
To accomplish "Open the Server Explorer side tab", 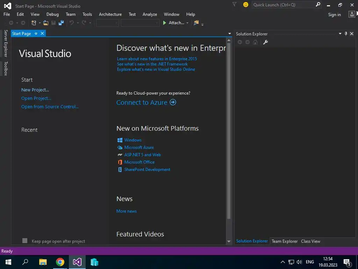I will tap(6, 43).
